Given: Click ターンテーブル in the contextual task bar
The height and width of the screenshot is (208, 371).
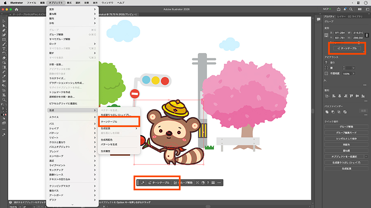Looking at the screenshot, I should tap(159, 183).
